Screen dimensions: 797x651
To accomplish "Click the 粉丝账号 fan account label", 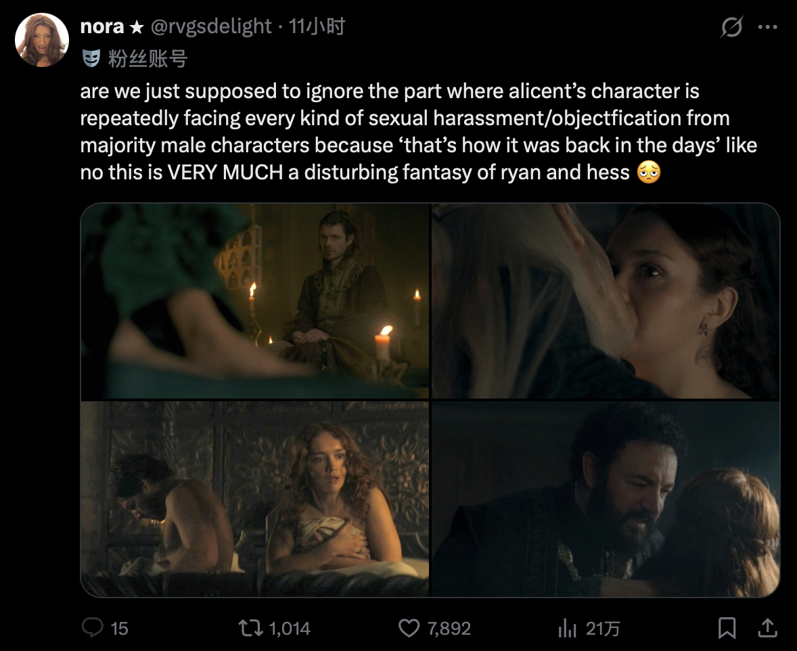I will (148, 58).
